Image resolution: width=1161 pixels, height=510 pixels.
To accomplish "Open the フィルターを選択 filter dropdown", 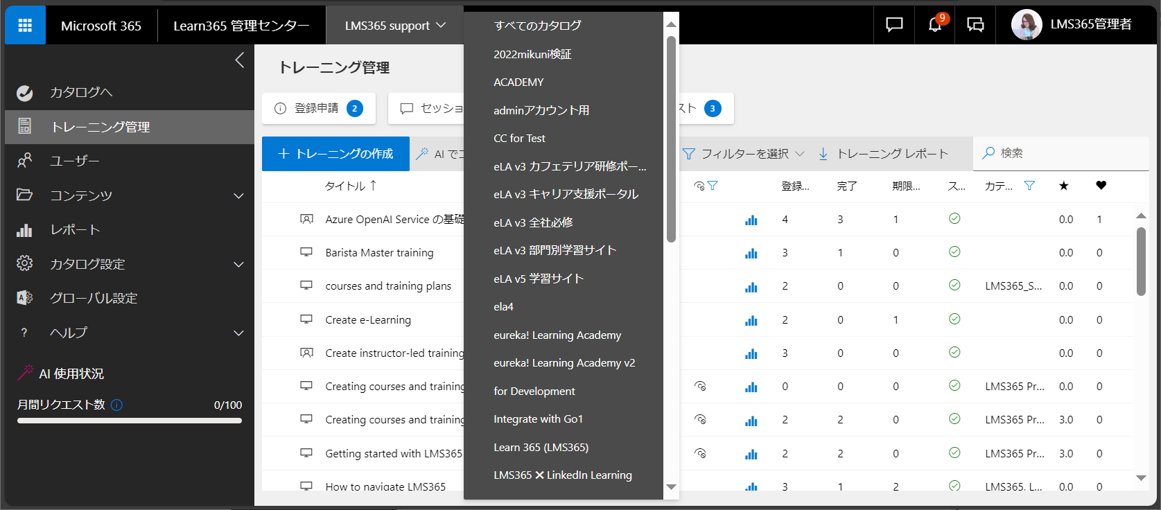I will [743, 154].
